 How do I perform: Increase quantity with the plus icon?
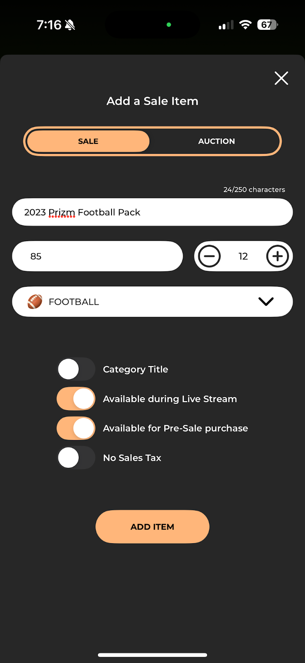[x=278, y=256]
